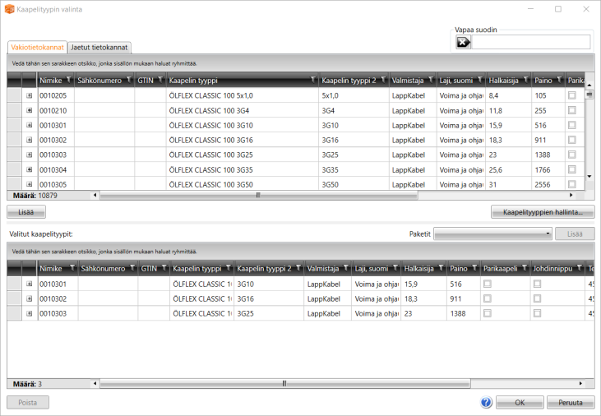Viewport: 601px width, 416px height.
Task: Click upper table horizontal scrollbar thumb
Action: pos(258,196)
